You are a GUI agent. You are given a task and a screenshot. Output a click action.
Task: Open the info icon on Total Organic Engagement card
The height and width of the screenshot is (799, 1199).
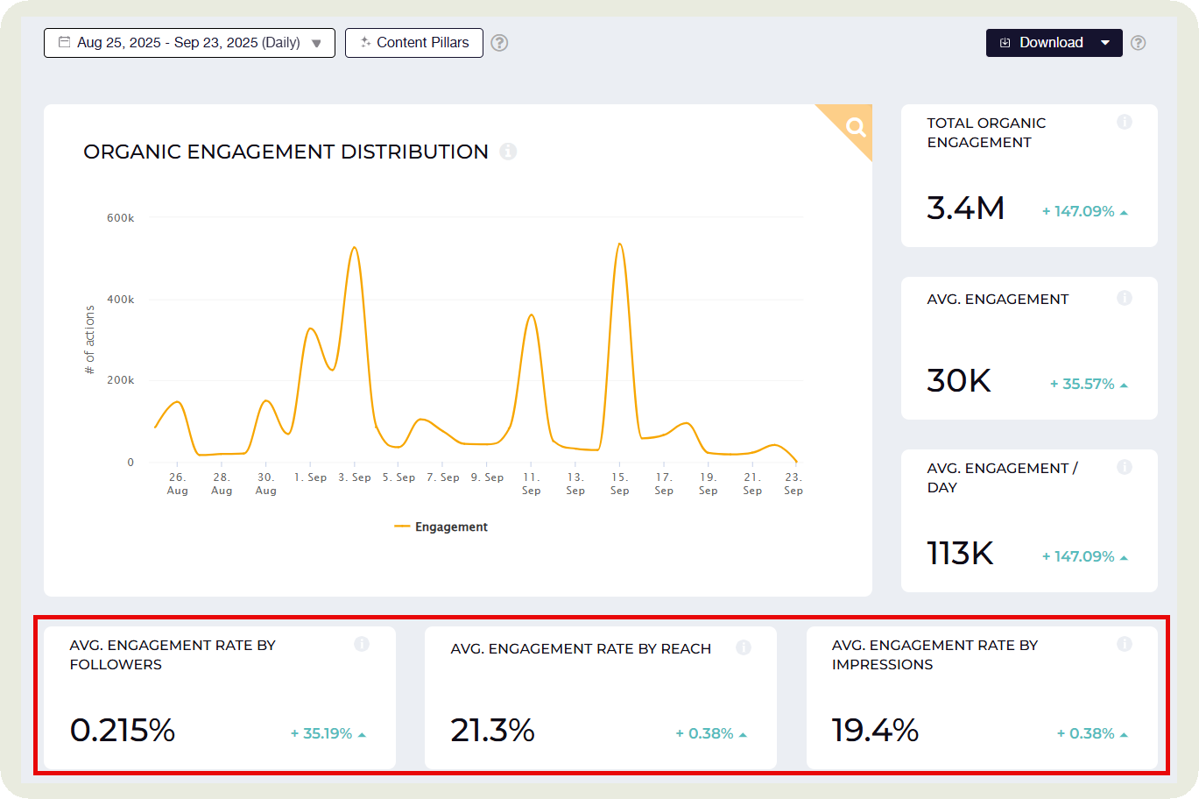(1125, 122)
